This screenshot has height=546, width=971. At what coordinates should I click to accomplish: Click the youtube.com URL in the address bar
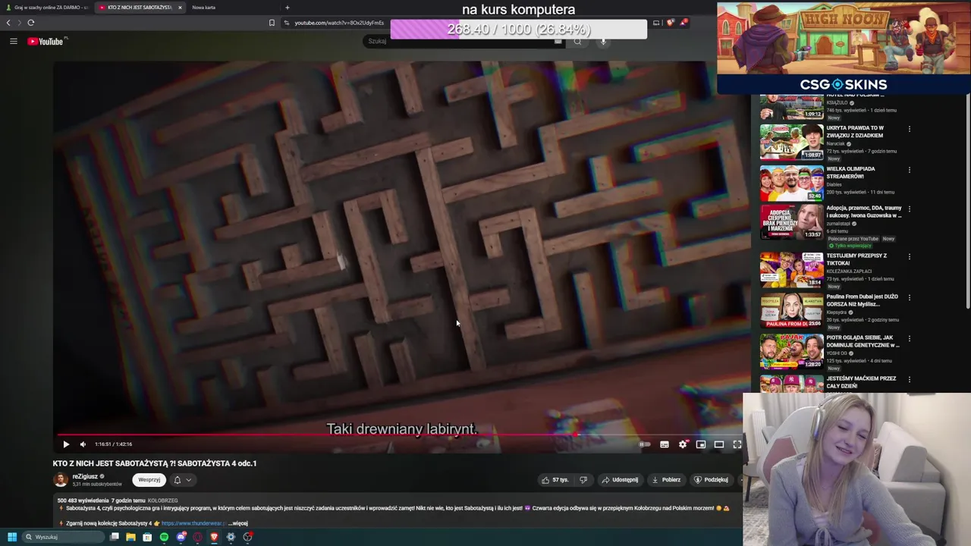pyautogui.click(x=338, y=23)
